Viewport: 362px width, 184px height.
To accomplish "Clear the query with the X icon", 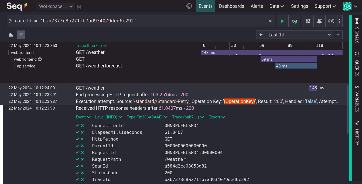I will point(270,21).
